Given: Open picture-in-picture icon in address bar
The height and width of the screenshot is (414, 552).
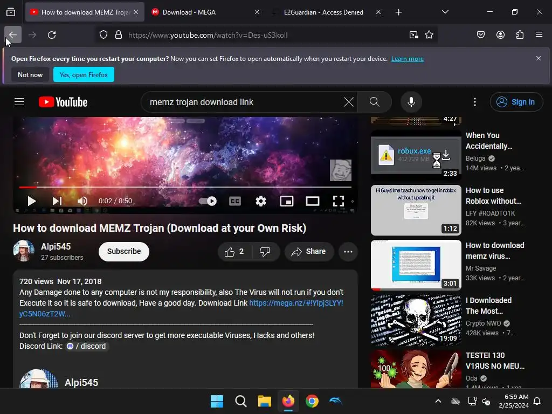Looking at the screenshot, I should [413, 35].
